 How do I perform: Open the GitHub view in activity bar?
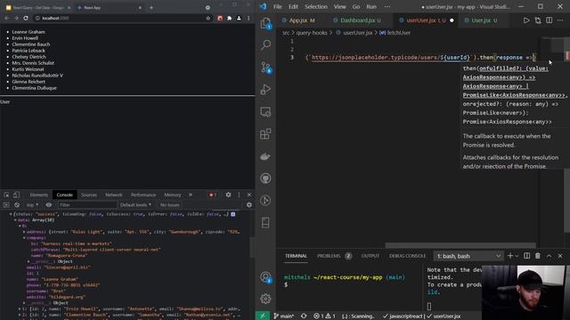(265, 179)
